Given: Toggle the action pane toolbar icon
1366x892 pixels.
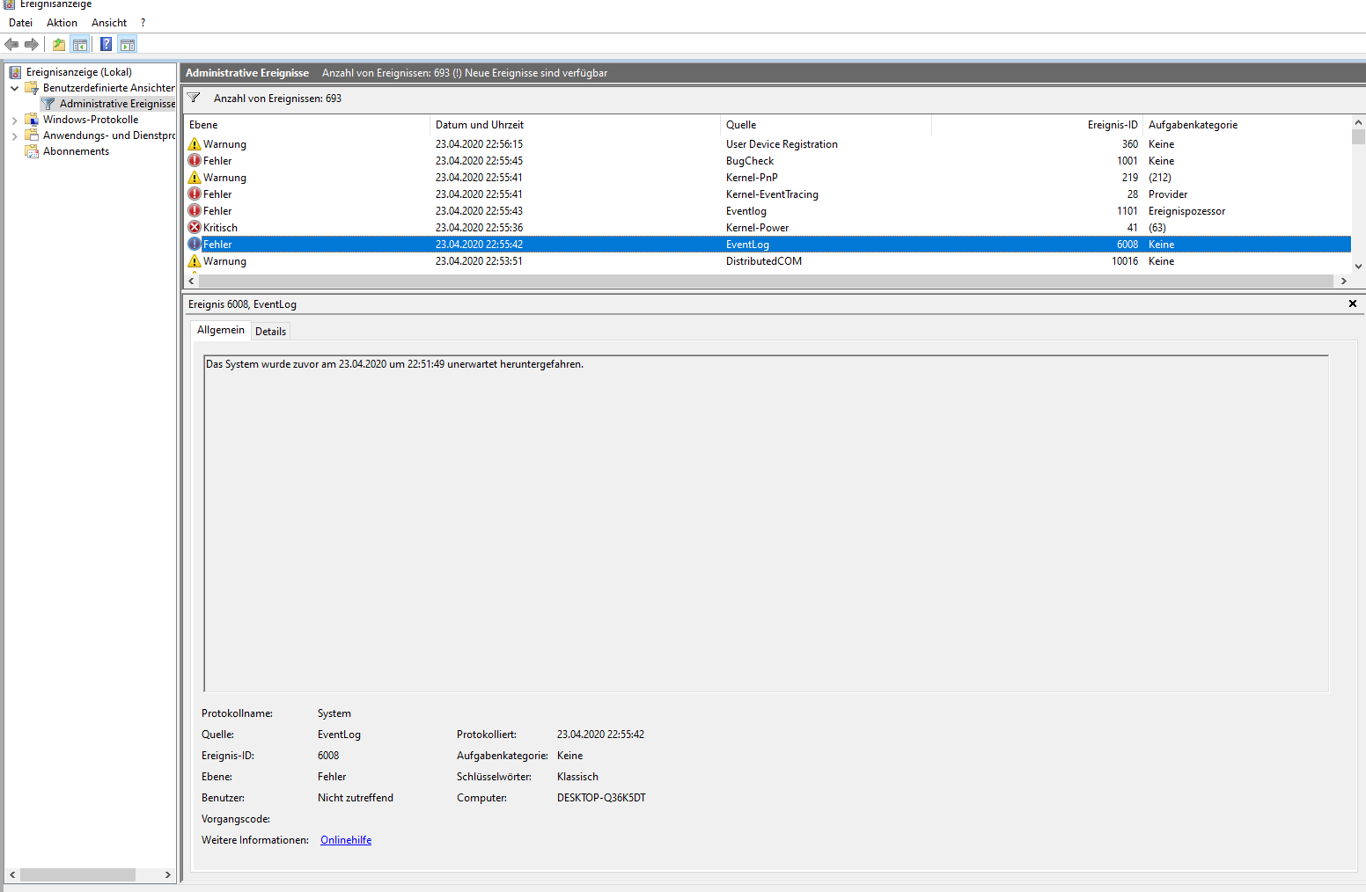Looking at the screenshot, I should pyautogui.click(x=128, y=45).
